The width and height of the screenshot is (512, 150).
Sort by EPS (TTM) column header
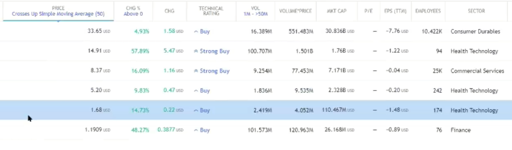click(x=395, y=11)
